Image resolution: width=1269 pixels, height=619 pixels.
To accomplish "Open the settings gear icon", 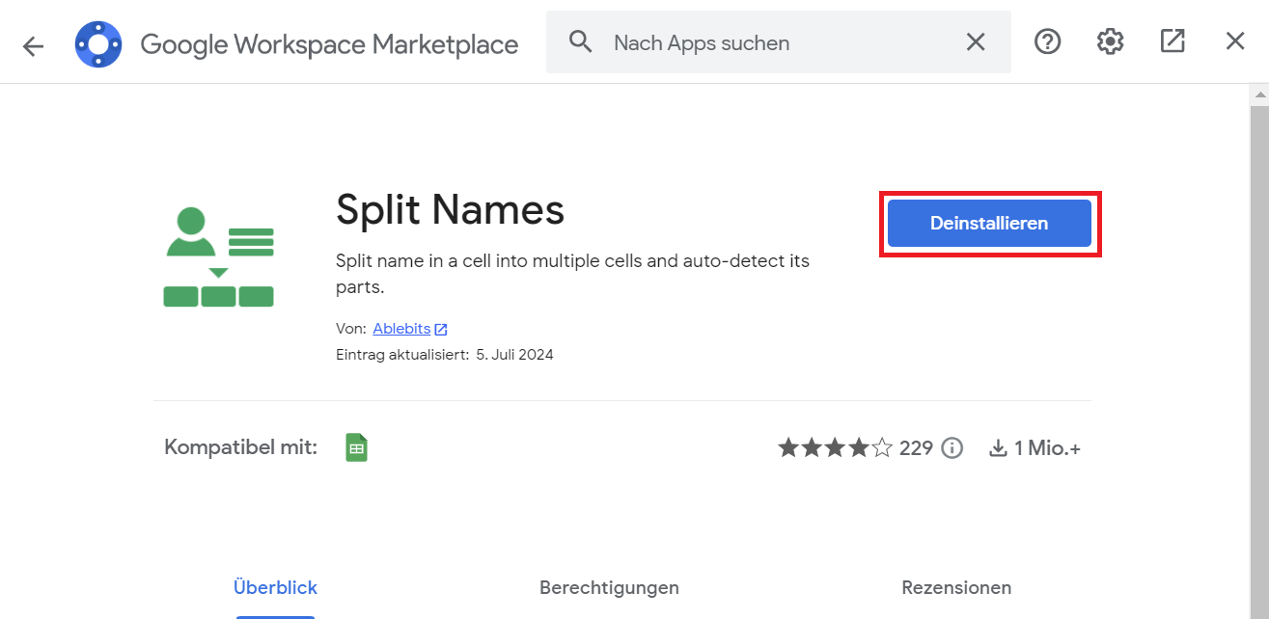I will pos(1110,41).
